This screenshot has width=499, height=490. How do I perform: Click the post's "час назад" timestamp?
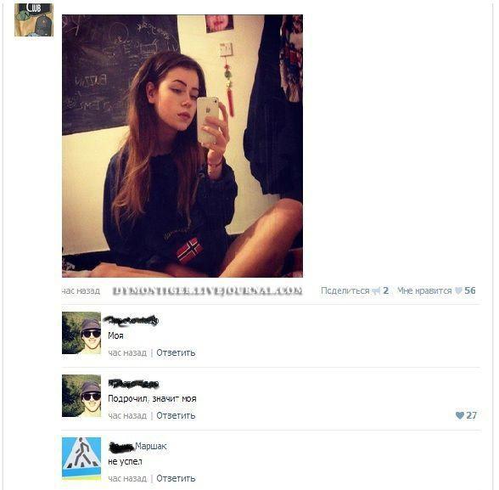point(81,290)
